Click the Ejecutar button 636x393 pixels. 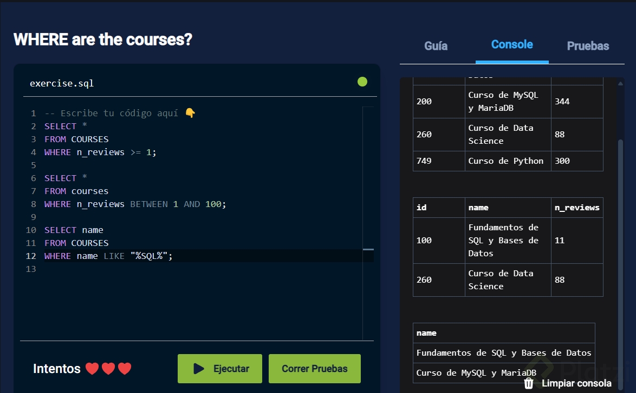point(220,368)
